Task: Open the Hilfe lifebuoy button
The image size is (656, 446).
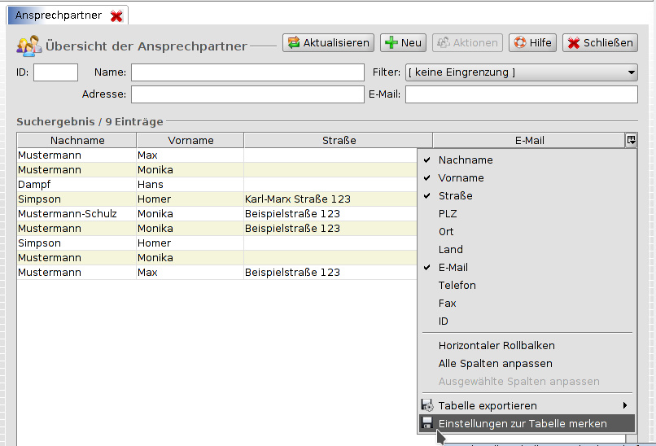Action: click(532, 43)
